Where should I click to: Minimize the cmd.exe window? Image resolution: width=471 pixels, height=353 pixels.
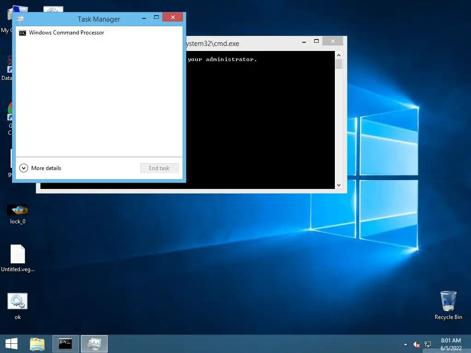click(304, 42)
